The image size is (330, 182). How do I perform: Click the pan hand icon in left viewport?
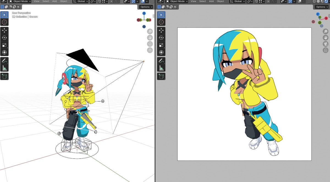(x=150, y=38)
